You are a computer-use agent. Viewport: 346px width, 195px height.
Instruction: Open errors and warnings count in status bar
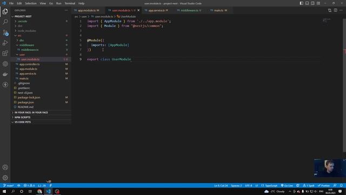tap(29, 185)
